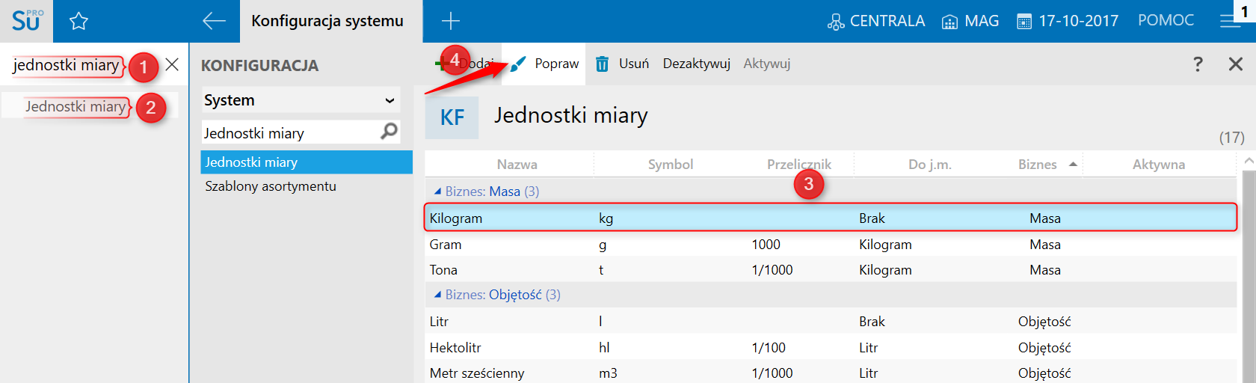Sort by Nazwa column header

point(517,165)
